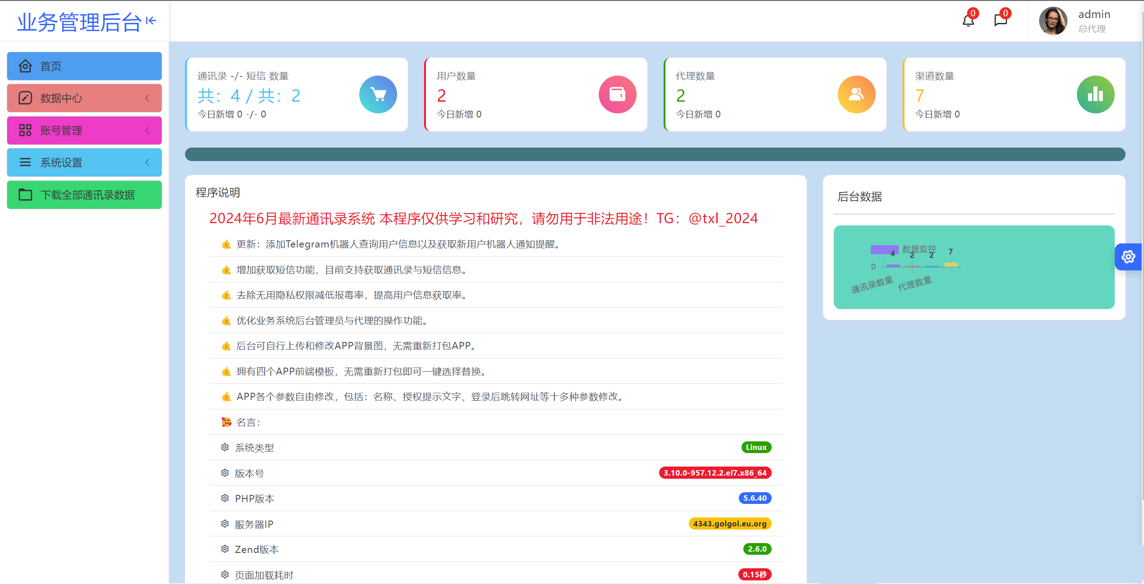The width and height of the screenshot is (1144, 584).
Task: Click the teal progress bar below stat cards
Action: (655, 154)
